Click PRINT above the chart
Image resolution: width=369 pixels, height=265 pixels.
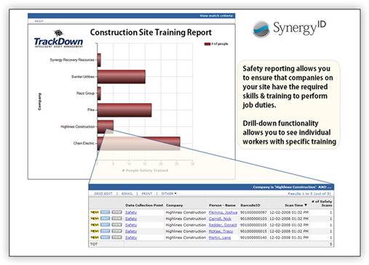[x=39, y=21]
